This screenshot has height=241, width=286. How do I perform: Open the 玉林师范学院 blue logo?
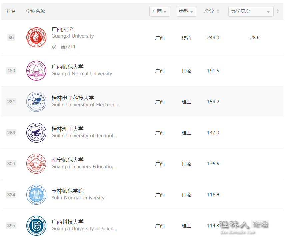pos(36,195)
